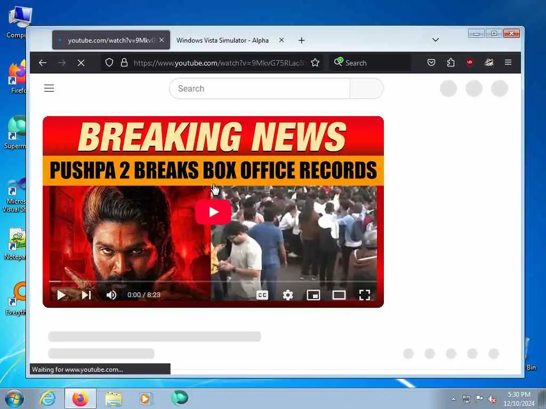Click the muted volume tray icon

click(492, 399)
